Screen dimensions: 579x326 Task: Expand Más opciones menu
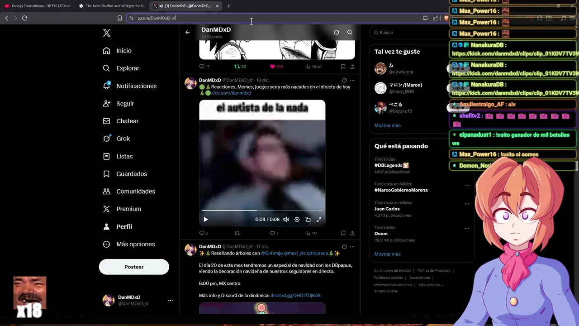pyautogui.click(x=129, y=244)
